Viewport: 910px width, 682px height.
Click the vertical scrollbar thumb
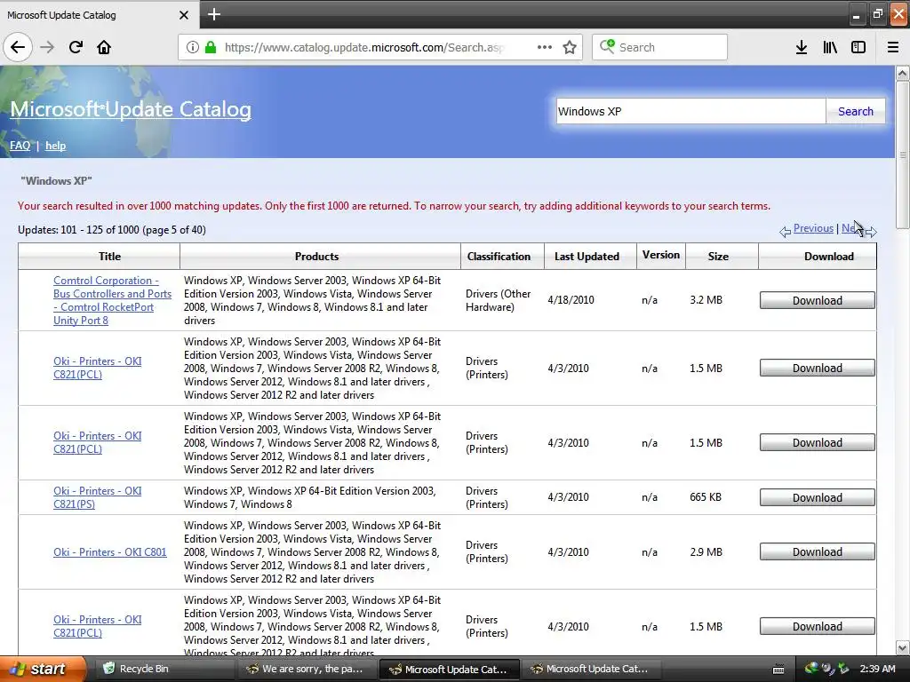903,155
